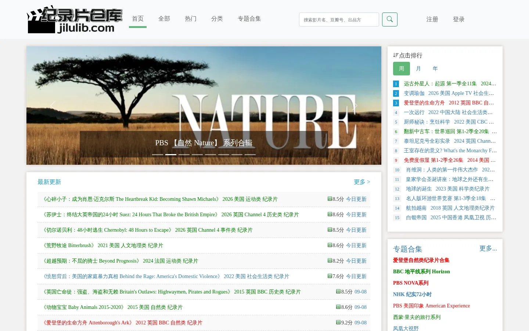Open NHK 纪实72小时 collection

point(412,295)
